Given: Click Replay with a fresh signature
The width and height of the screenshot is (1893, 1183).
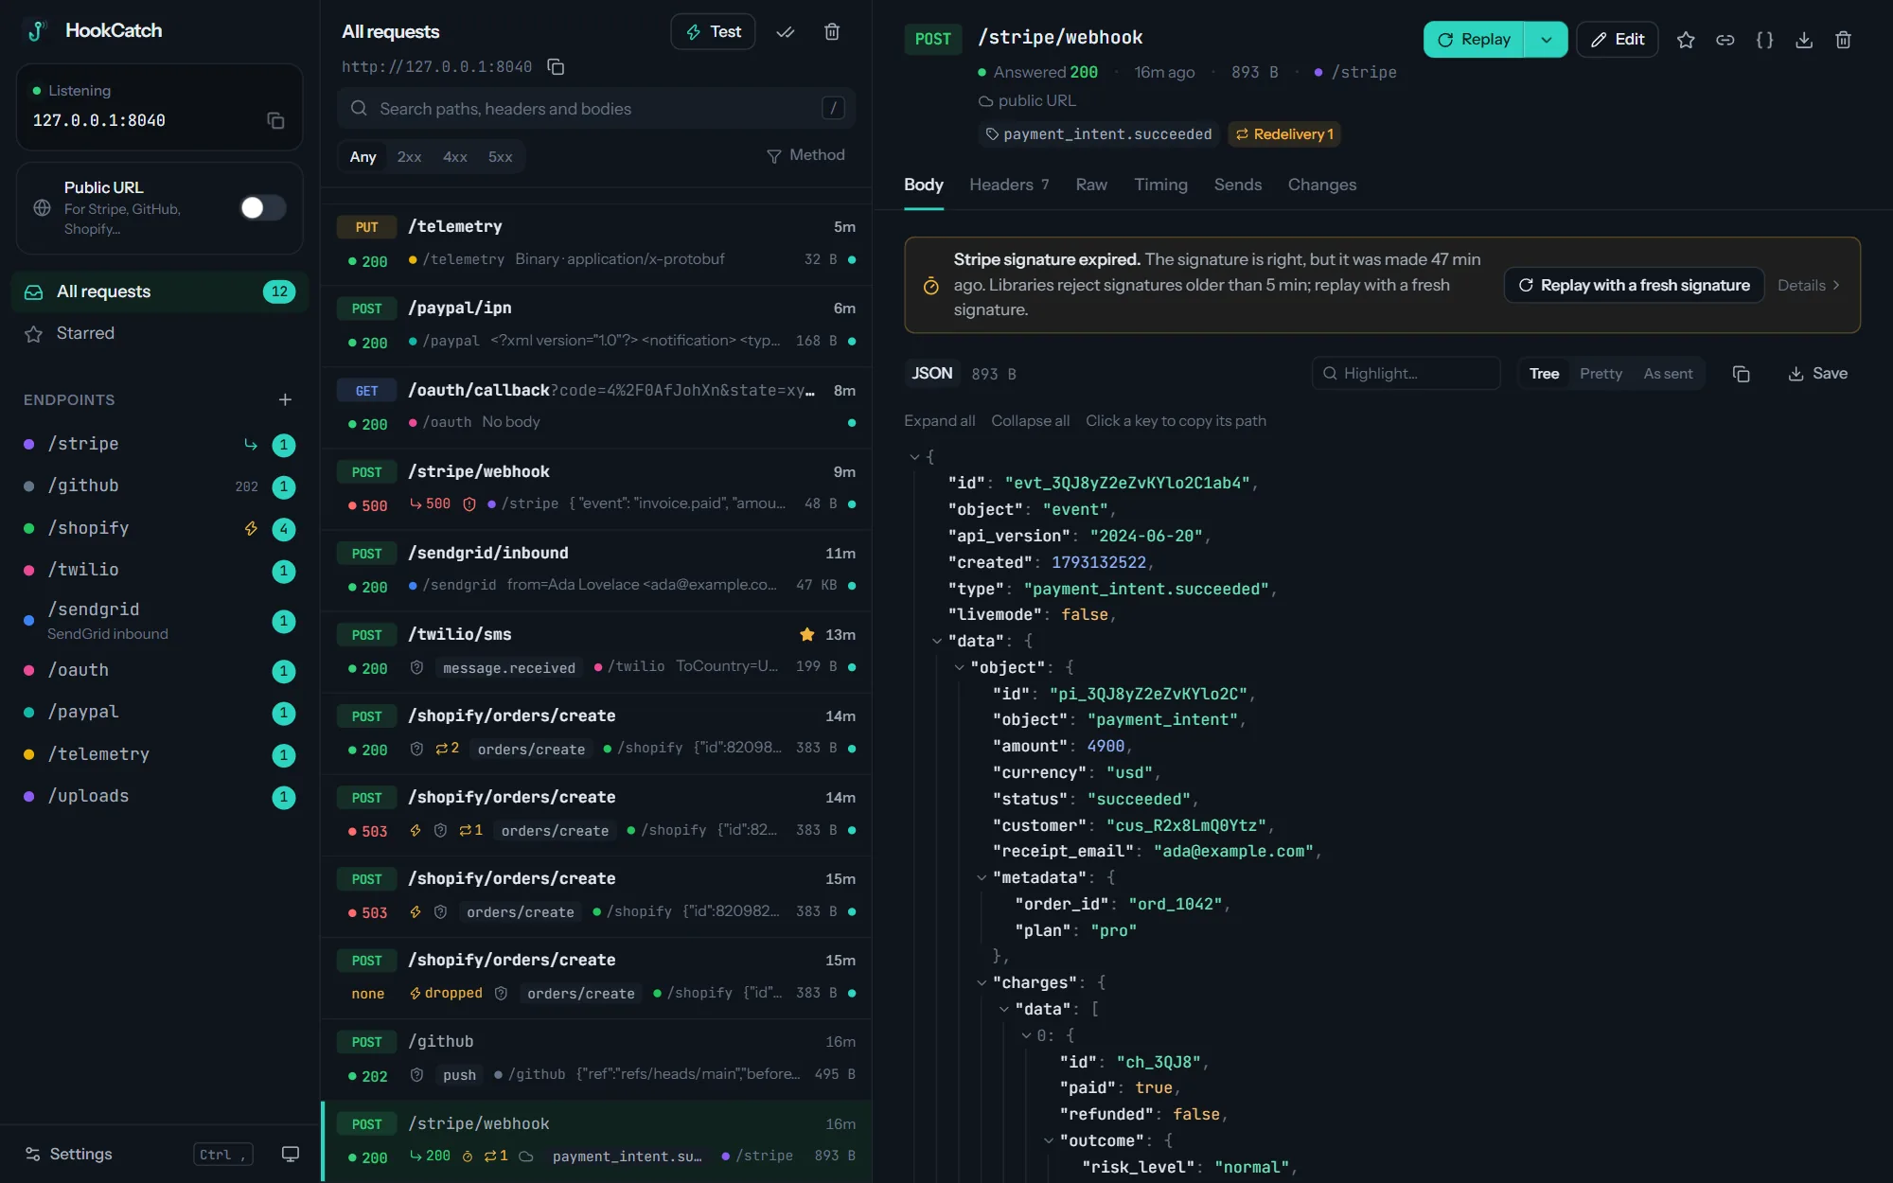Looking at the screenshot, I should (1634, 285).
